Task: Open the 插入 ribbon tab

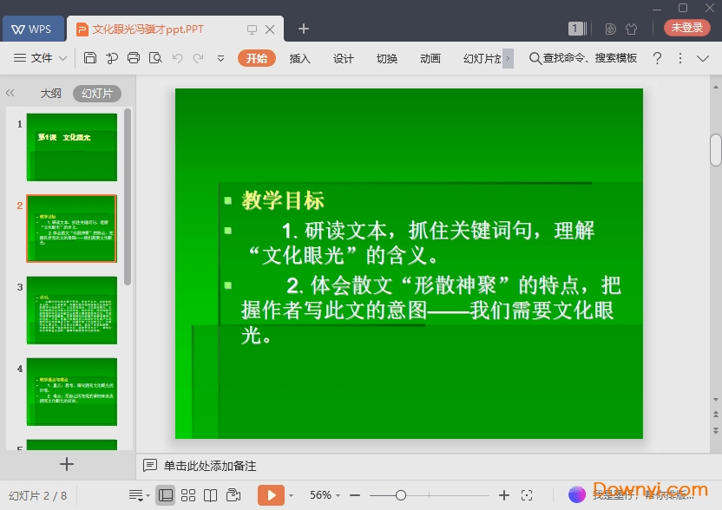Action: pyautogui.click(x=299, y=58)
